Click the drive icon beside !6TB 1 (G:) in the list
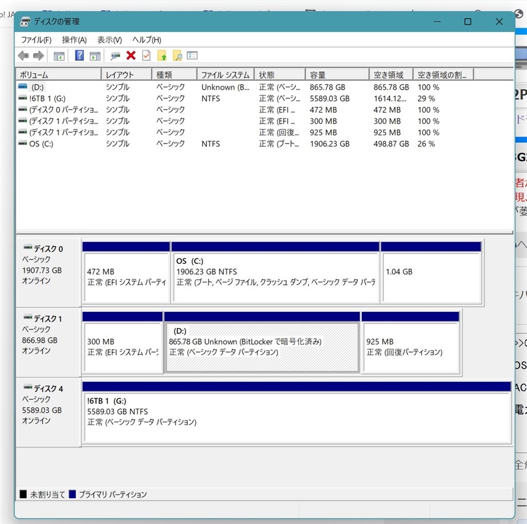This screenshot has width=527, height=524. coord(23,98)
